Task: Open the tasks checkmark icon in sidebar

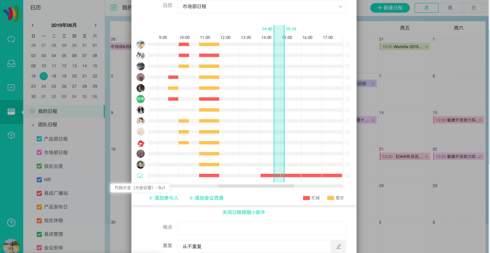Action: pos(11,87)
